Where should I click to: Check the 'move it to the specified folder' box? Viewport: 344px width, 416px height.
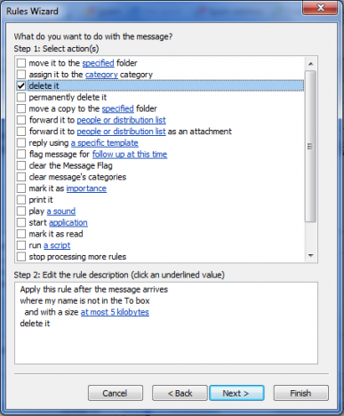click(21, 63)
